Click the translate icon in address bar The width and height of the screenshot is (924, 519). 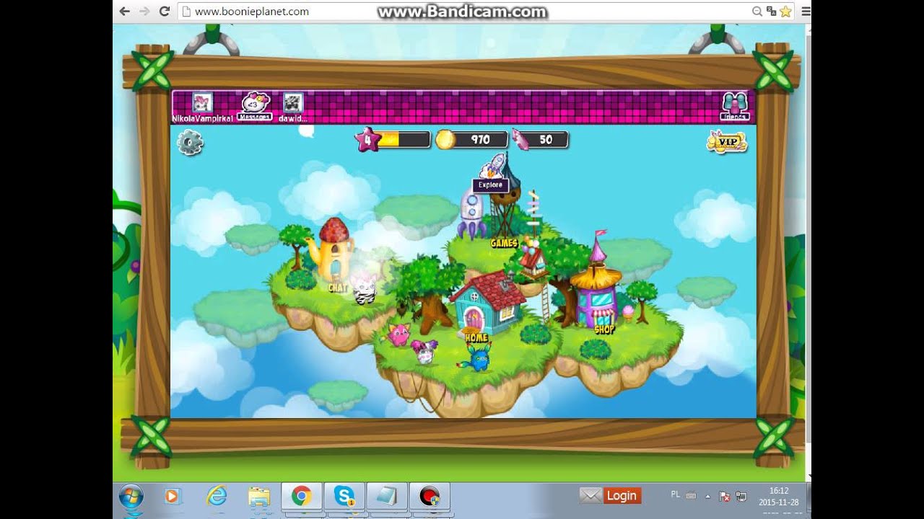[771, 12]
